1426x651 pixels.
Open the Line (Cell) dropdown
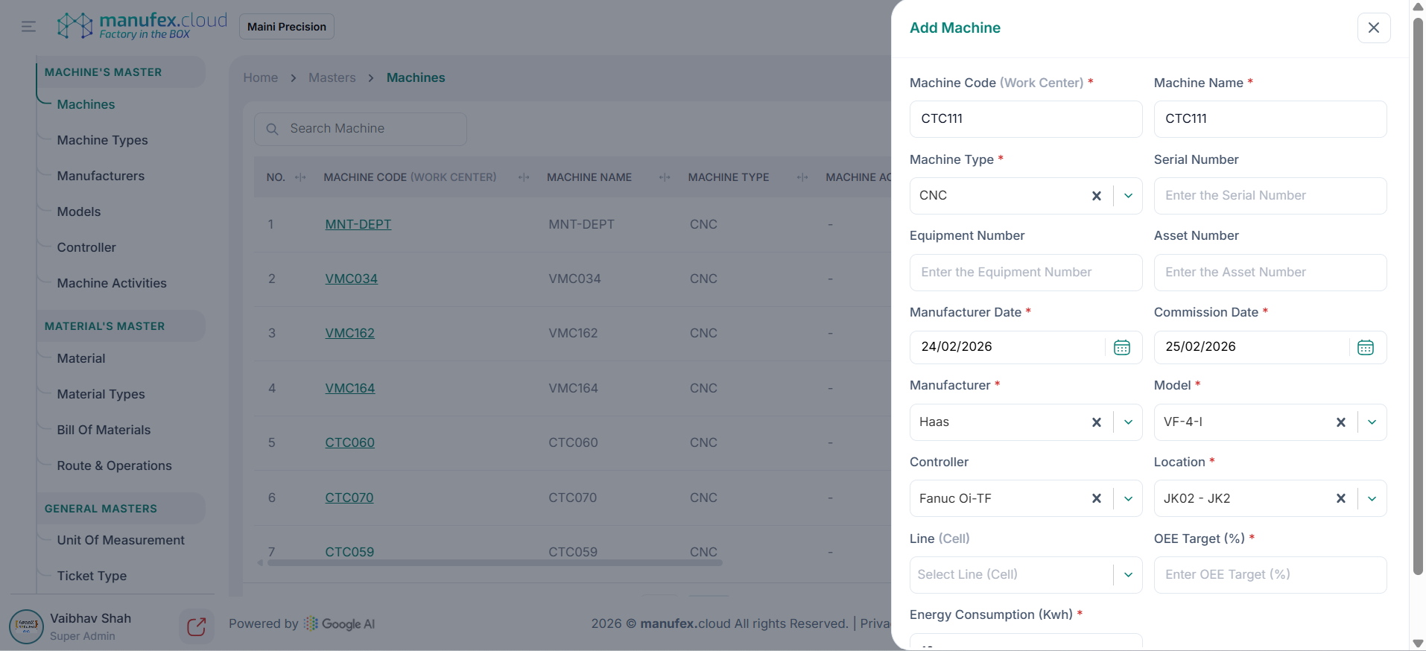click(x=1128, y=575)
